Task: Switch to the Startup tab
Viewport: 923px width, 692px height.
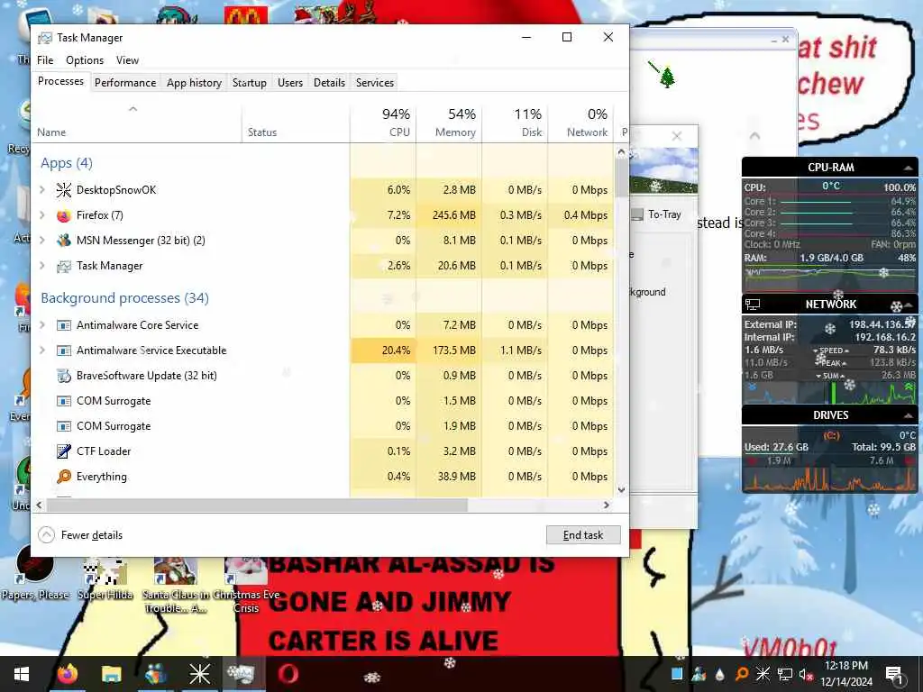Action: [x=250, y=83]
